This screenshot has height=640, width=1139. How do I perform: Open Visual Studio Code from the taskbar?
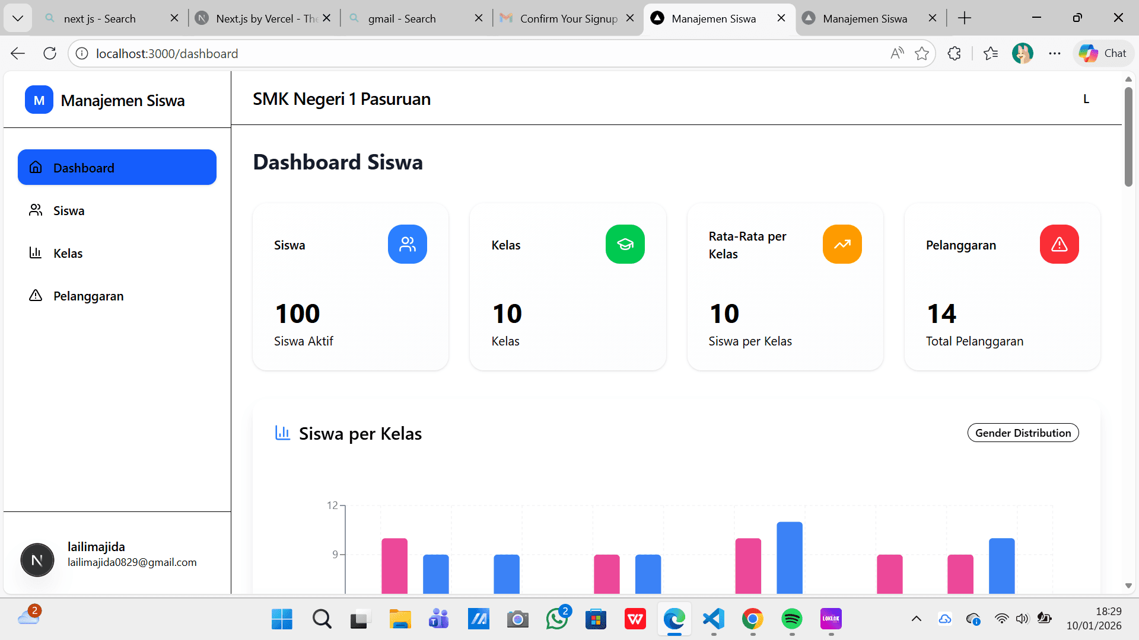pos(714,619)
